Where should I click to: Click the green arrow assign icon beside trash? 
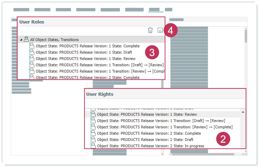click(x=160, y=31)
